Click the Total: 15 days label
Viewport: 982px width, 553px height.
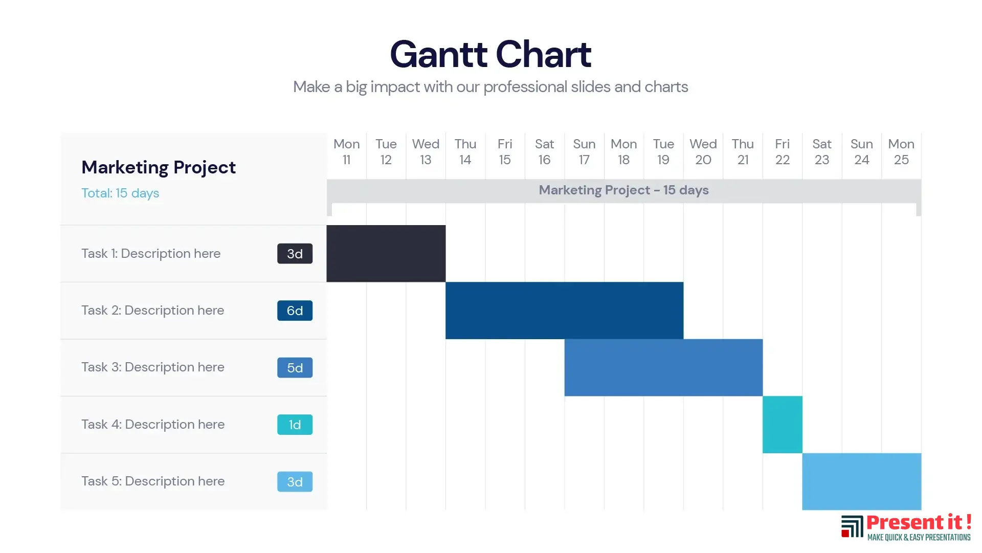[x=120, y=193]
